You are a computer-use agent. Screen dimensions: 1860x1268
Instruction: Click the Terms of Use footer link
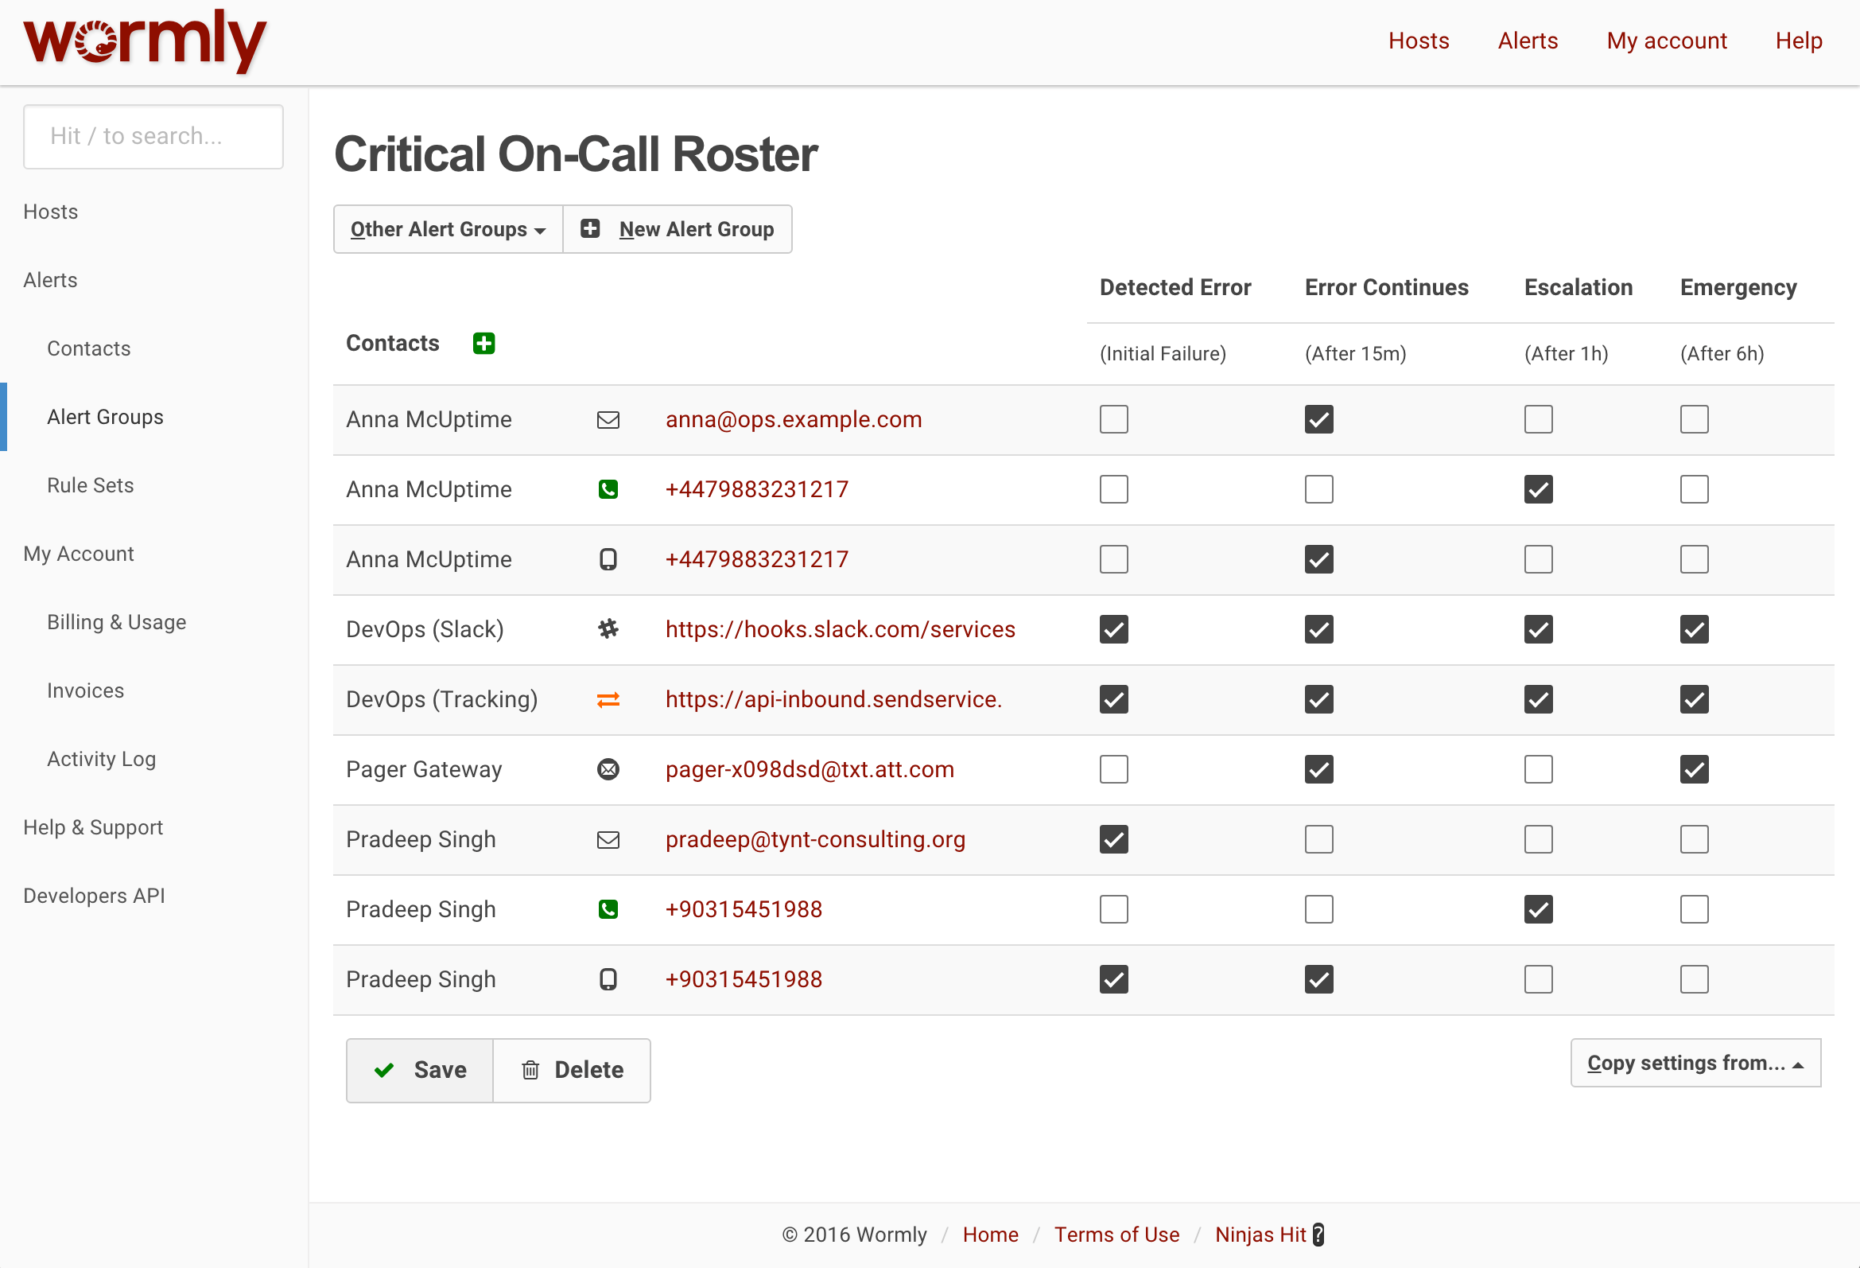1116,1235
